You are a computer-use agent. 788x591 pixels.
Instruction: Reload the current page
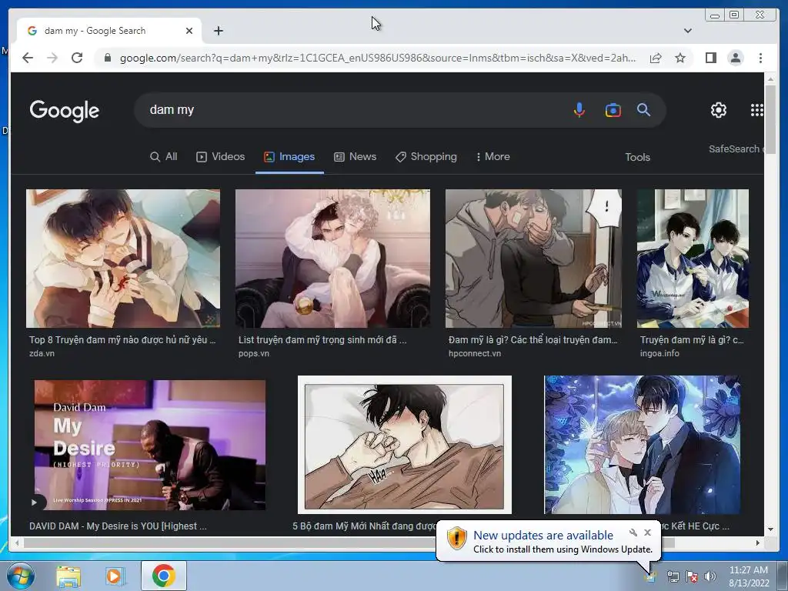[77, 58]
